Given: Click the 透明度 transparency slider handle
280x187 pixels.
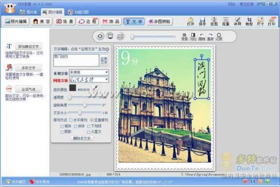Looking at the screenshot, I should pyautogui.click(x=70, y=97).
